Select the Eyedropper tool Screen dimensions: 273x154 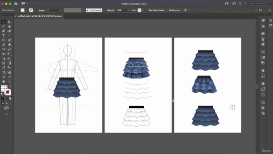pyautogui.click(x=3, y=68)
